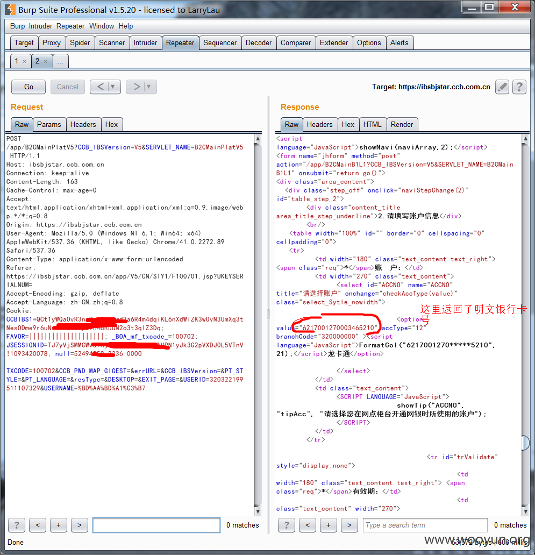Open the Repeater menu in menu bar
Image resolution: width=535 pixels, height=555 pixels.
tap(70, 26)
